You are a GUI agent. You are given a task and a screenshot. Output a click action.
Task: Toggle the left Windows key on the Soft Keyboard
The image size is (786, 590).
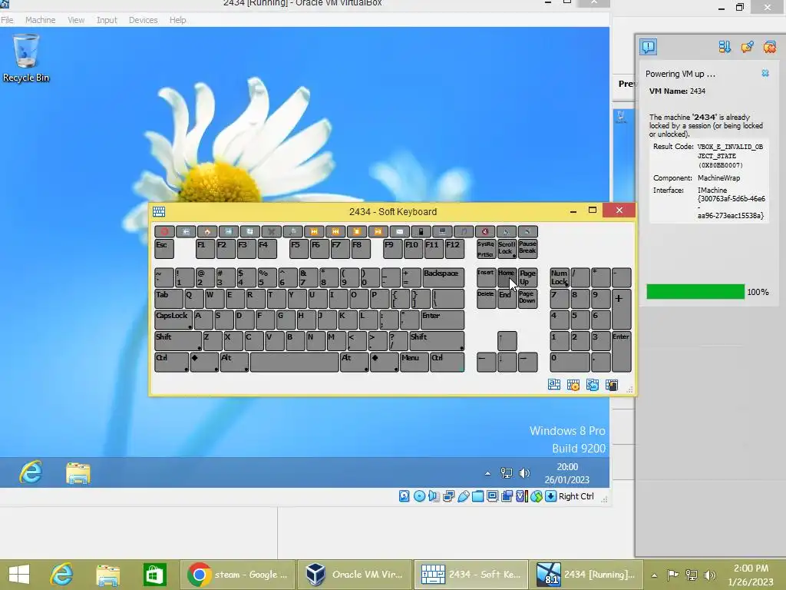204,362
